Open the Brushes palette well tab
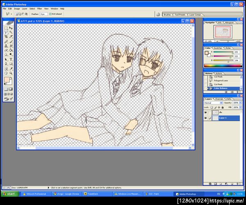This screenshot has height=205, width=246. [167, 15]
